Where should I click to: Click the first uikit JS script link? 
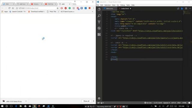point(153,45)
